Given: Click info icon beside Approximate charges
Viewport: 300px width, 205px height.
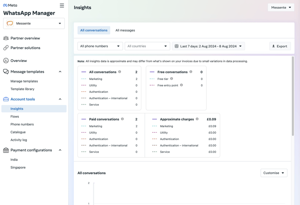Looking at the screenshot, I should click(197, 119).
